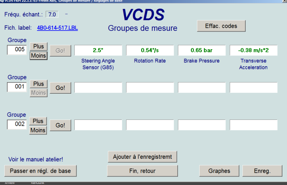Click the 0.65 bar brake pressure value
Viewport: 287px width, 185px height.
point(202,50)
